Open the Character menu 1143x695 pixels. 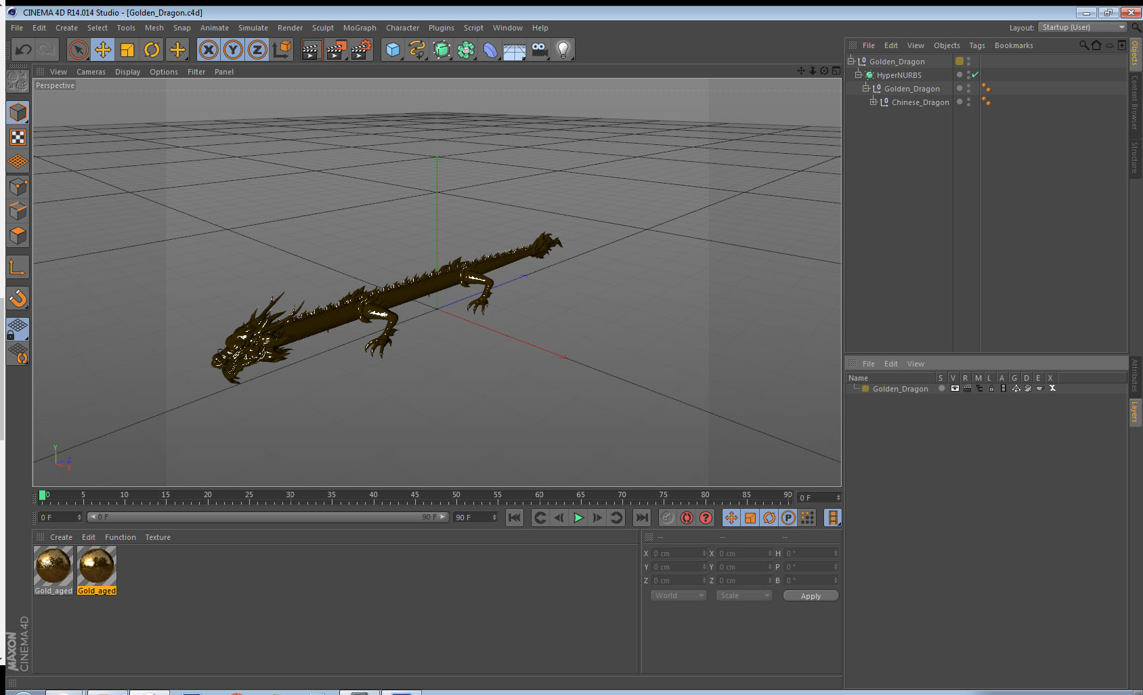(402, 28)
